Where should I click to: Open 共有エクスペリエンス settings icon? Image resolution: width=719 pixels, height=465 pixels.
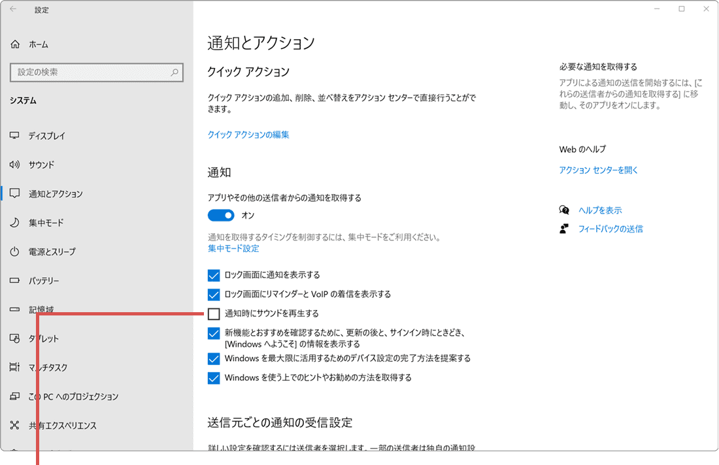(14, 425)
